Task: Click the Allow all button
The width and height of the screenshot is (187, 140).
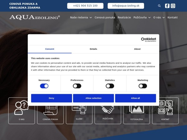Action: 136,98
